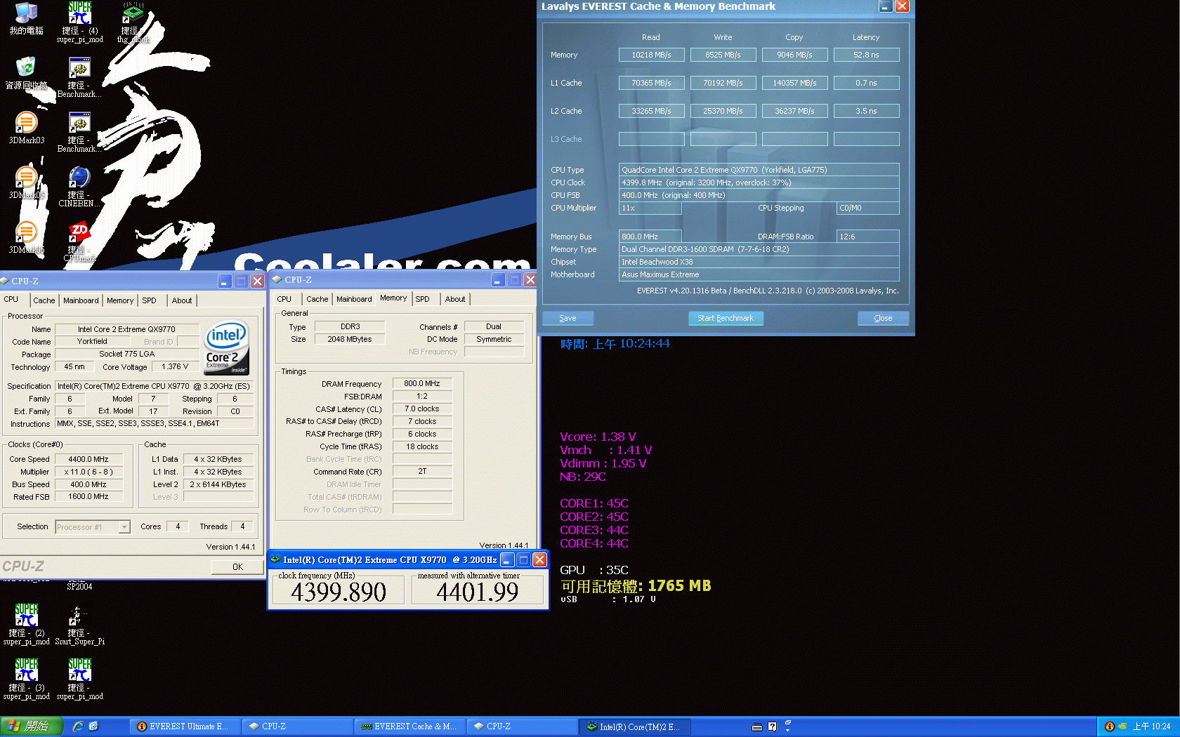Click the Windows Start (開始) button
This screenshot has height=737, width=1180.
[32, 726]
